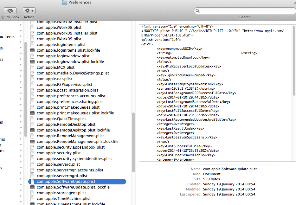This screenshot has width=296, height=205.
Task: Click the Preferences folder icon in title
Action: click(65, 2)
